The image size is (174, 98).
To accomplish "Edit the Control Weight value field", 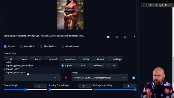I will [40, 86].
